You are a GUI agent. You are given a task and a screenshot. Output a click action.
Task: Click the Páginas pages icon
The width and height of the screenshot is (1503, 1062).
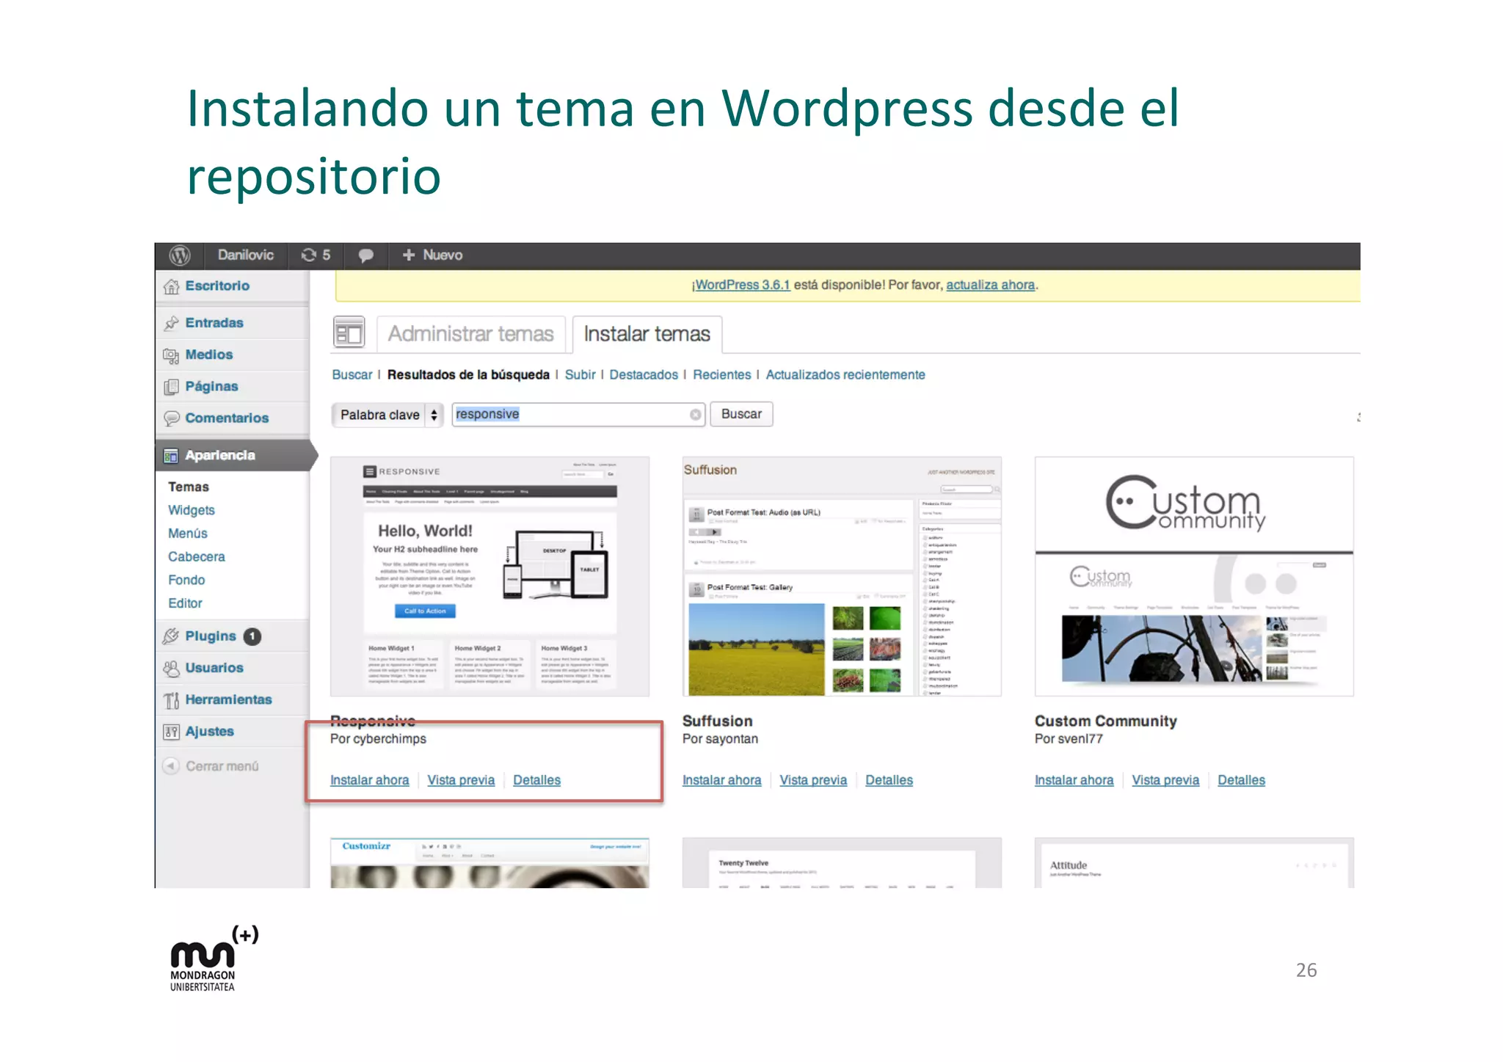pyautogui.click(x=172, y=387)
